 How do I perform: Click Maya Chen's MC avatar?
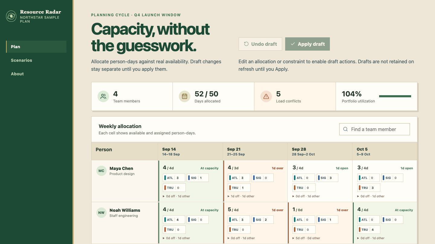[x=101, y=171]
